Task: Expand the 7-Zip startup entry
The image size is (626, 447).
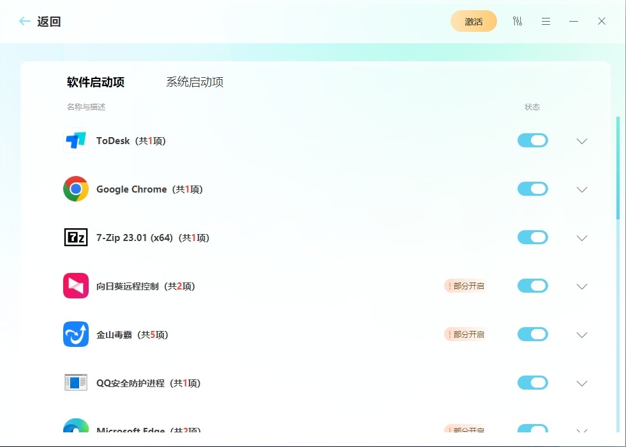Action: tap(581, 237)
